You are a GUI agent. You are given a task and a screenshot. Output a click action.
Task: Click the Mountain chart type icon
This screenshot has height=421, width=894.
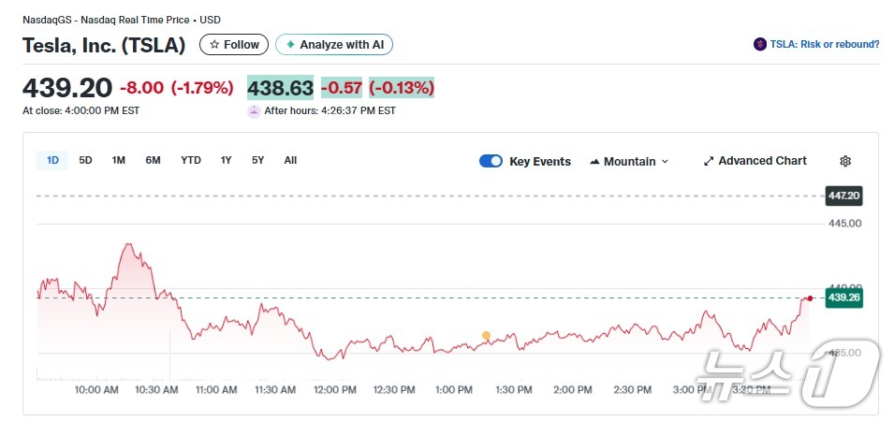click(594, 162)
